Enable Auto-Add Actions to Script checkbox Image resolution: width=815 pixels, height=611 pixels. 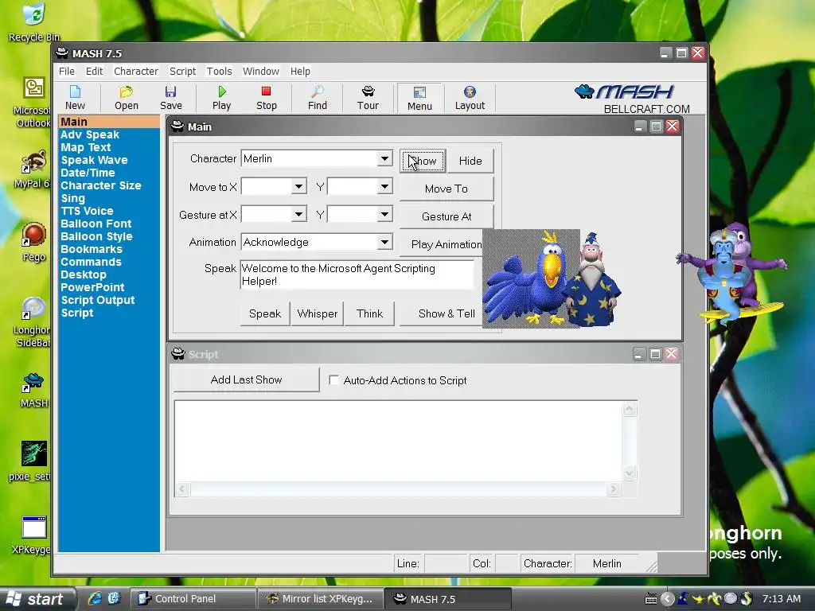click(334, 380)
